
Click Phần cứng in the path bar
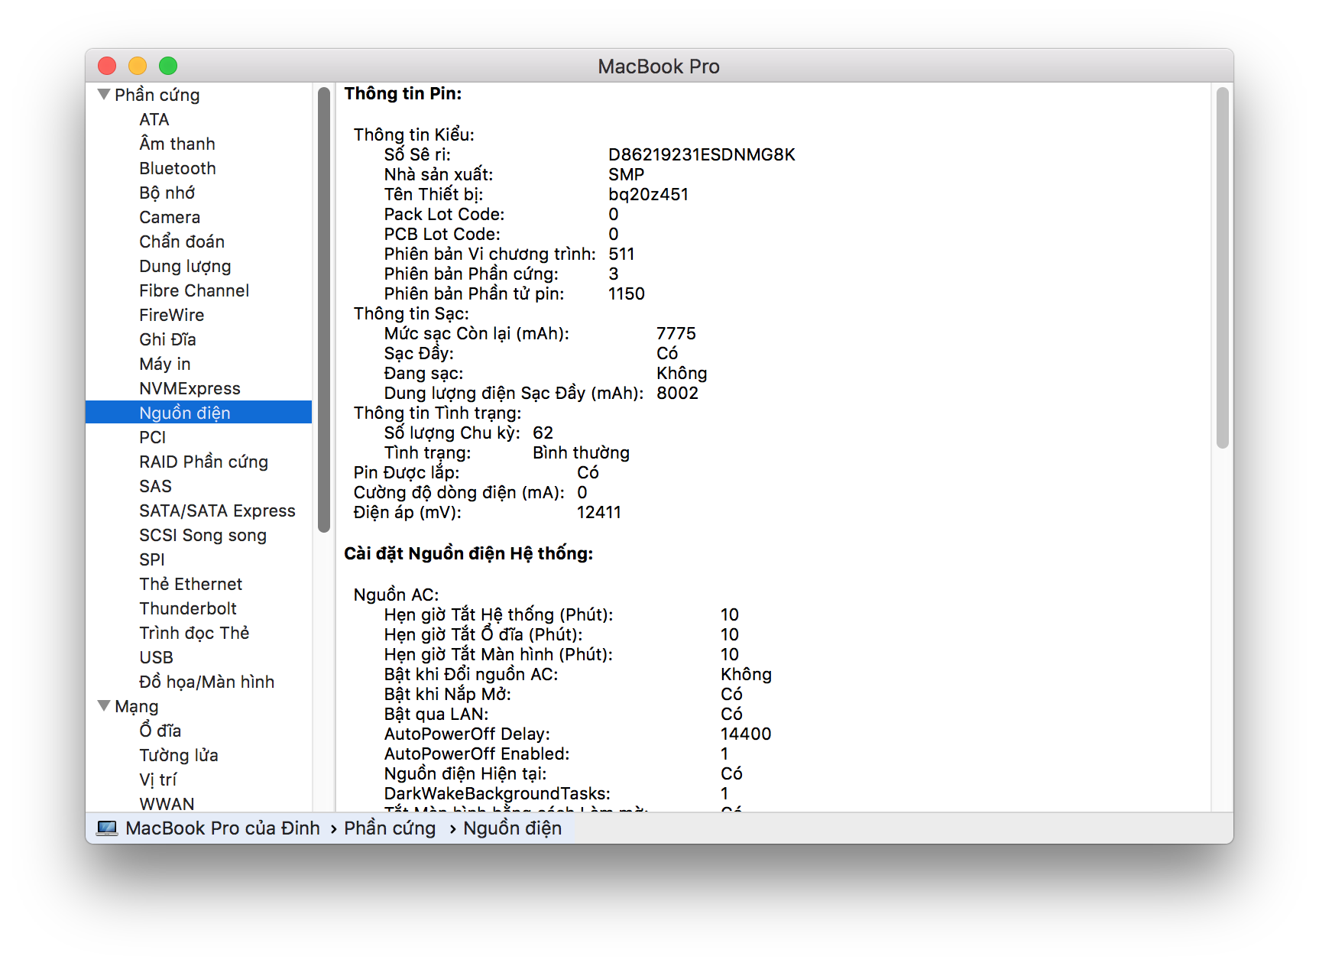(x=390, y=828)
